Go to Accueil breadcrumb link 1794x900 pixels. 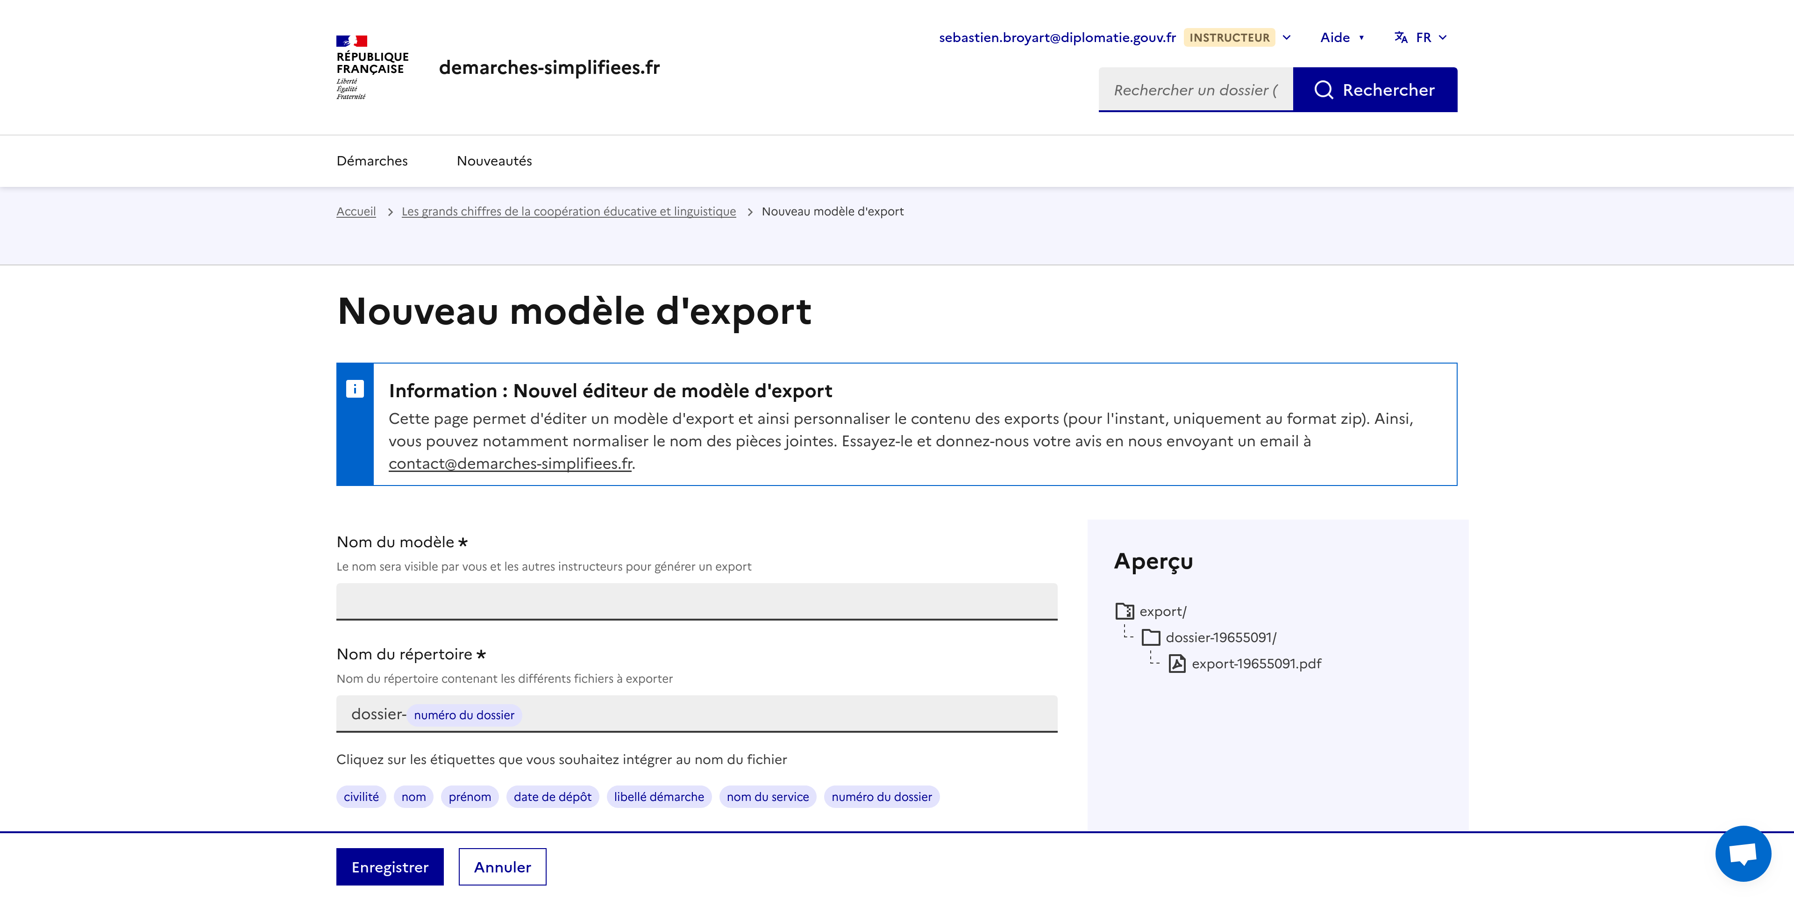pyautogui.click(x=356, y=211)
